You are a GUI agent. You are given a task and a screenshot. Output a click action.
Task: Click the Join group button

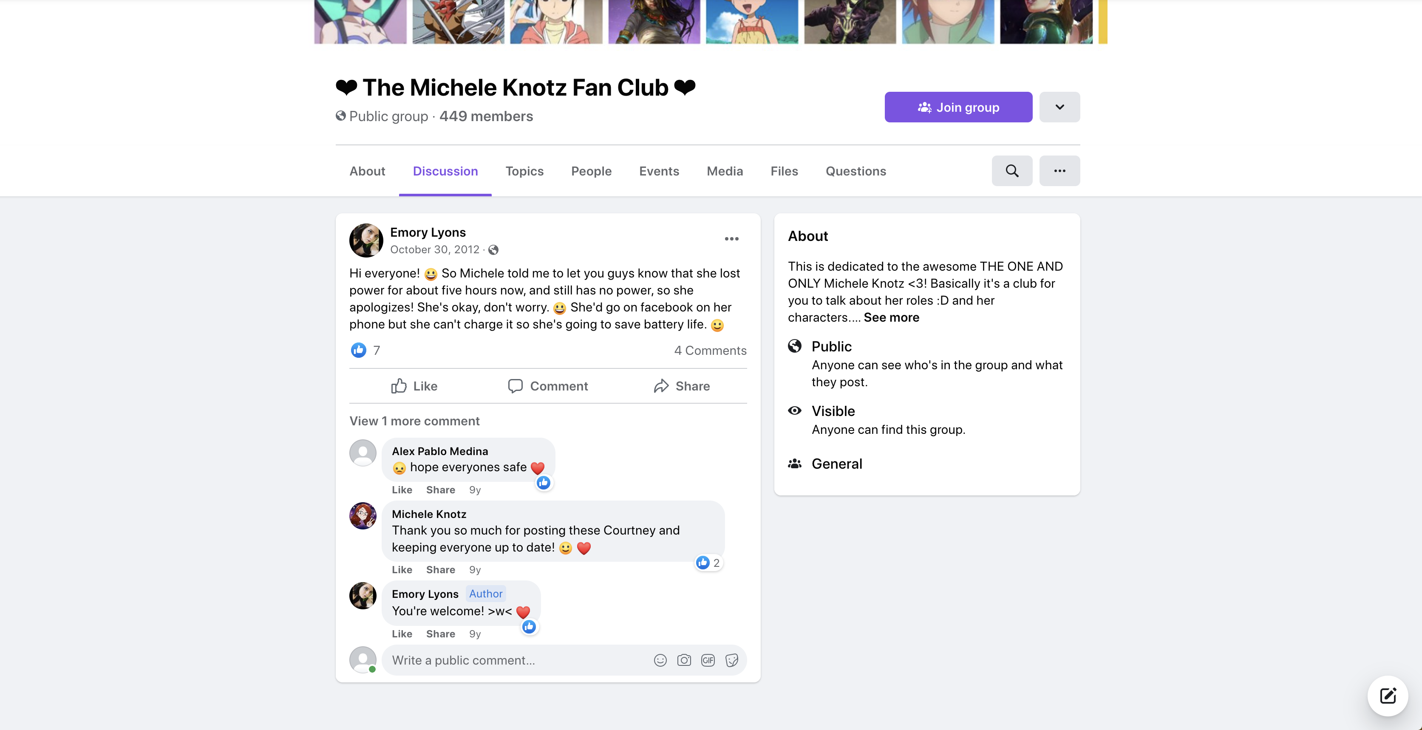(x=958, y=107)
